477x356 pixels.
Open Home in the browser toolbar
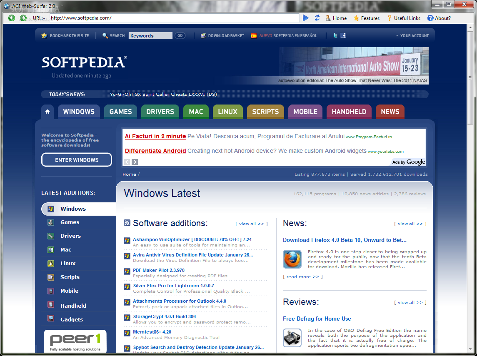click(336, 18)
